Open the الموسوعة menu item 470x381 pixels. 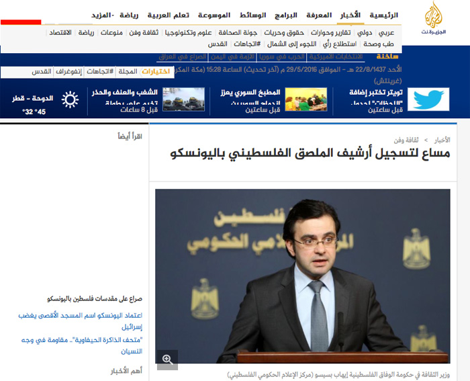click(x=214, y=15)
